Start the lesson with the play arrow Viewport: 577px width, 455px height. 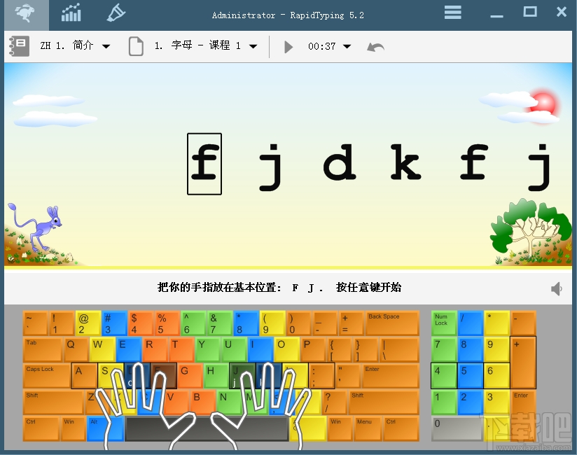288,46
